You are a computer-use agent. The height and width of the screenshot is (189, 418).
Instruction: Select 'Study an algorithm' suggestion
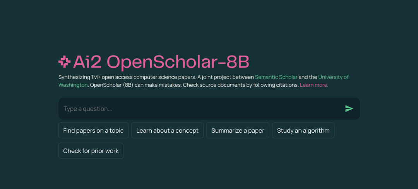[x=303, y=130]
